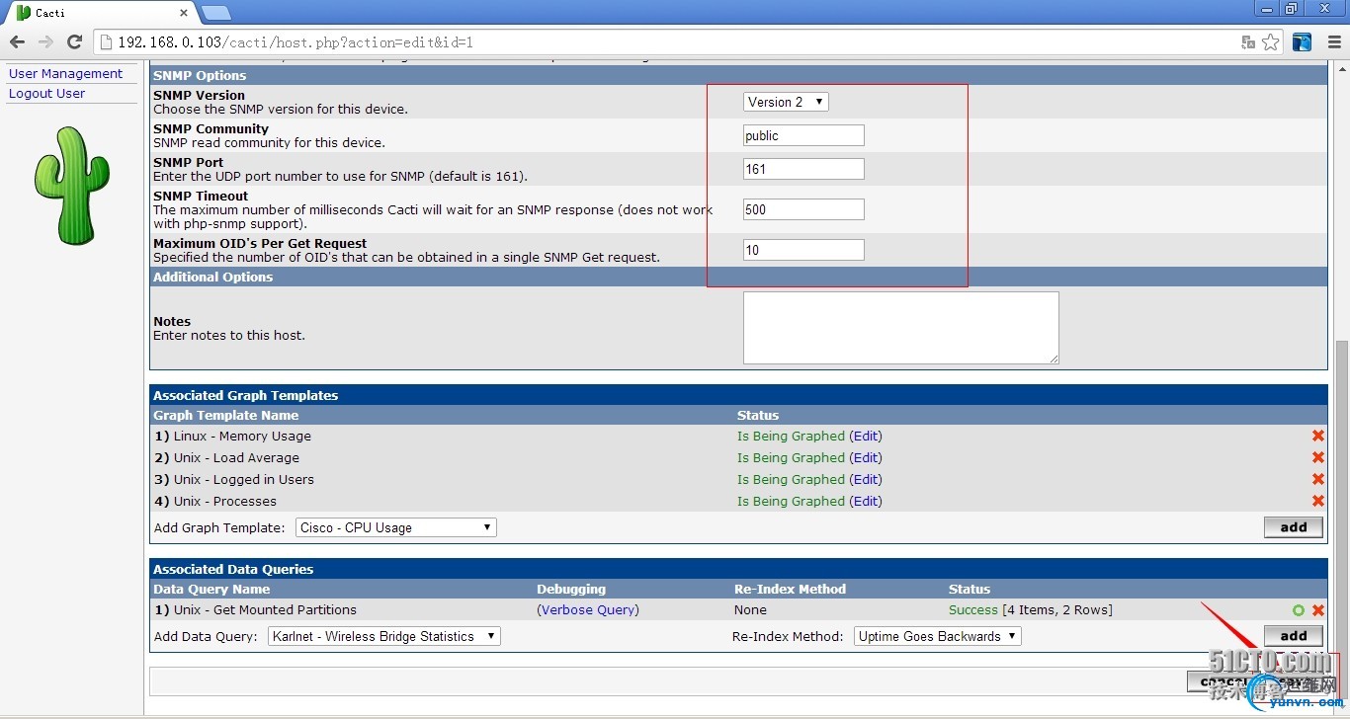Bookmark page with star icon
The height and width of the screenshot is (719, 1350).
pos(1271,41)
